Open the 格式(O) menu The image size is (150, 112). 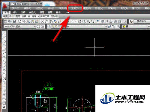(63, 8)
